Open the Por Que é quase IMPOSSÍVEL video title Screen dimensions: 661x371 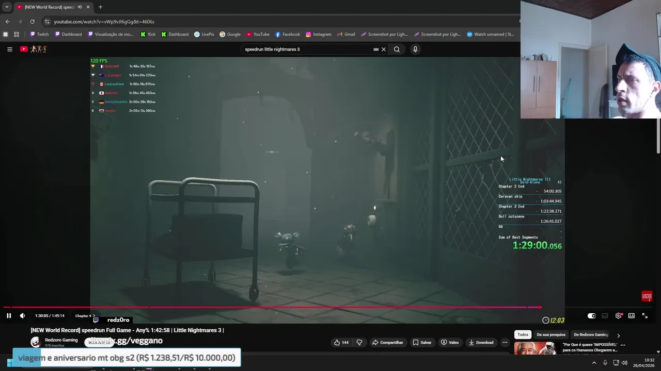click(x=590, y=347)
